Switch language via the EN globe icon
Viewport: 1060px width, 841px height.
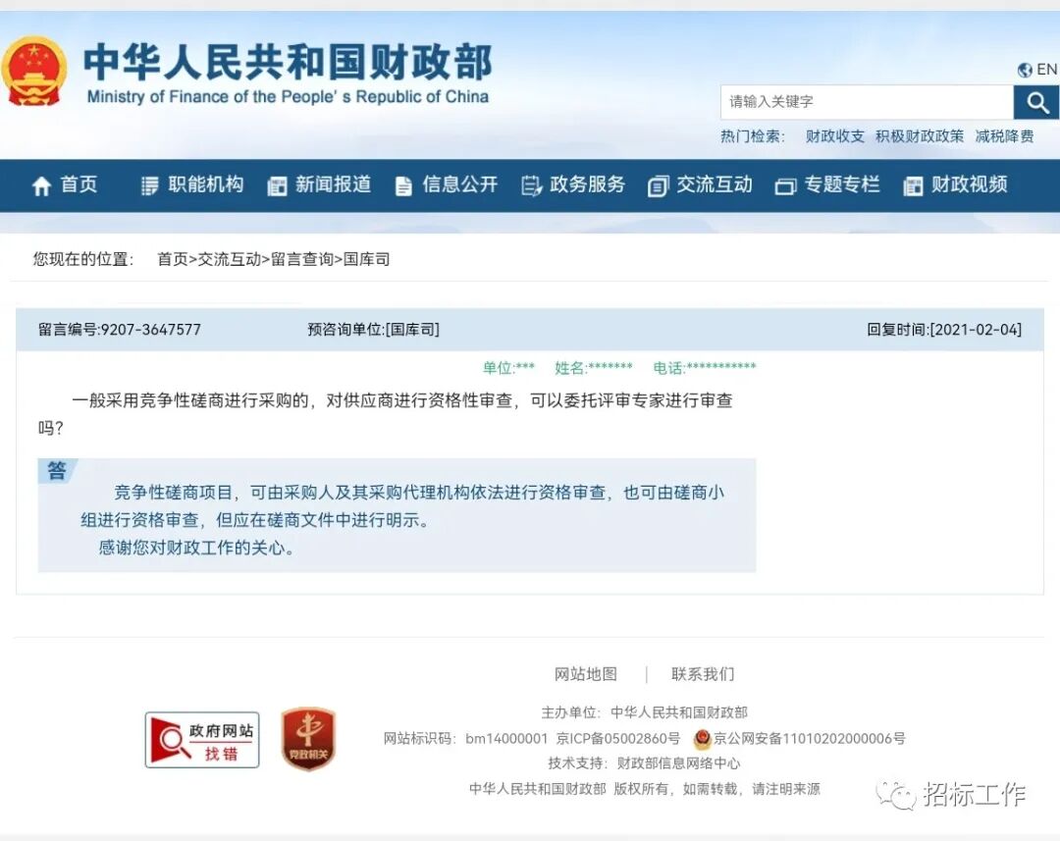click(1027, 70)
